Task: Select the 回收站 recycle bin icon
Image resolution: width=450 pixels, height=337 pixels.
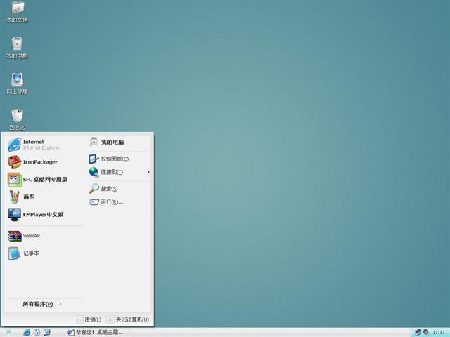Action: click(17, 119)
